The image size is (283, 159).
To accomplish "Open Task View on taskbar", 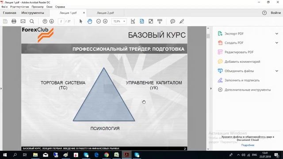I will tap(25, 155).
